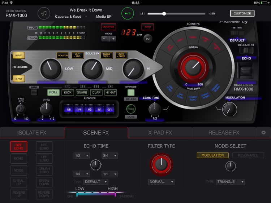Switch to the RELEASE FX tab

coord(224,132)
